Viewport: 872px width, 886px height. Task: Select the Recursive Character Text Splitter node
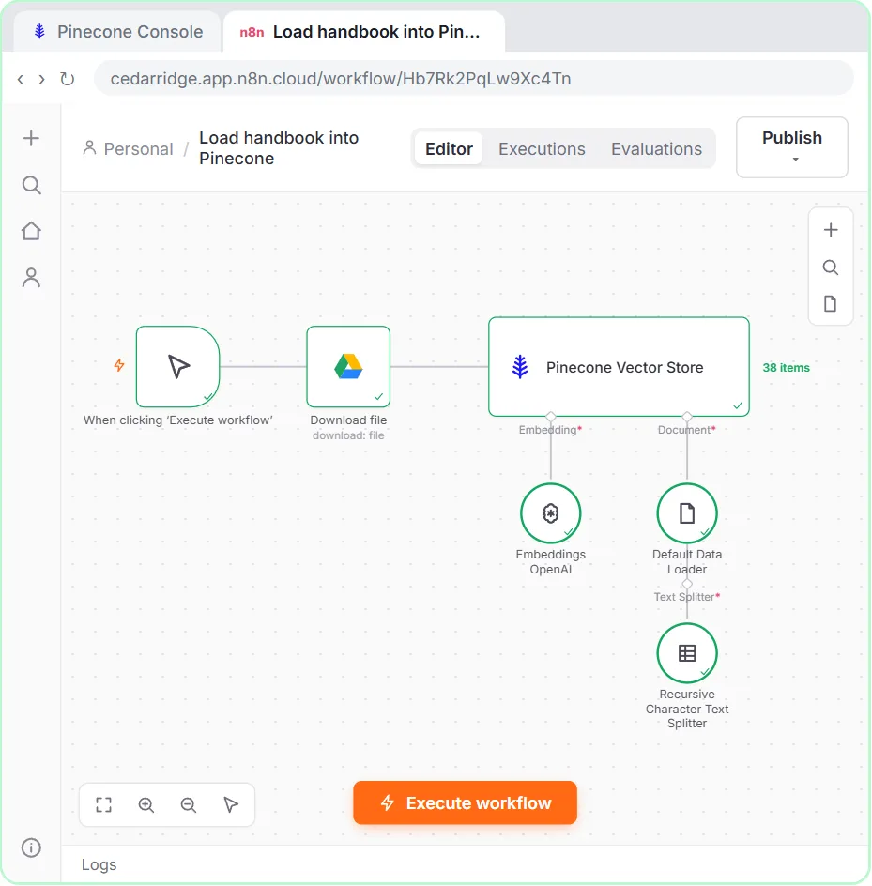(x=687, y=653)
